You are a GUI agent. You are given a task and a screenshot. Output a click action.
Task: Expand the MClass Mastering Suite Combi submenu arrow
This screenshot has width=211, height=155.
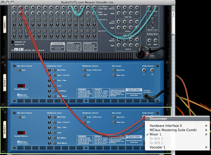(206, 130)
